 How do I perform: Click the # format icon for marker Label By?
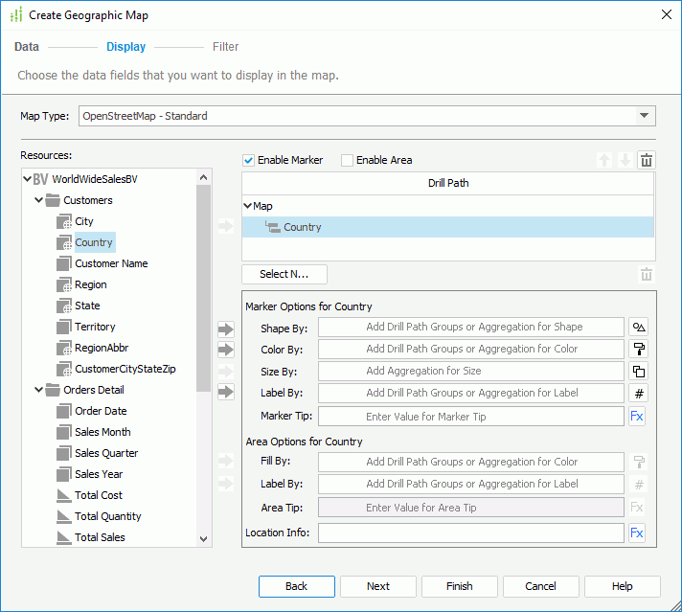click(639, 394)
